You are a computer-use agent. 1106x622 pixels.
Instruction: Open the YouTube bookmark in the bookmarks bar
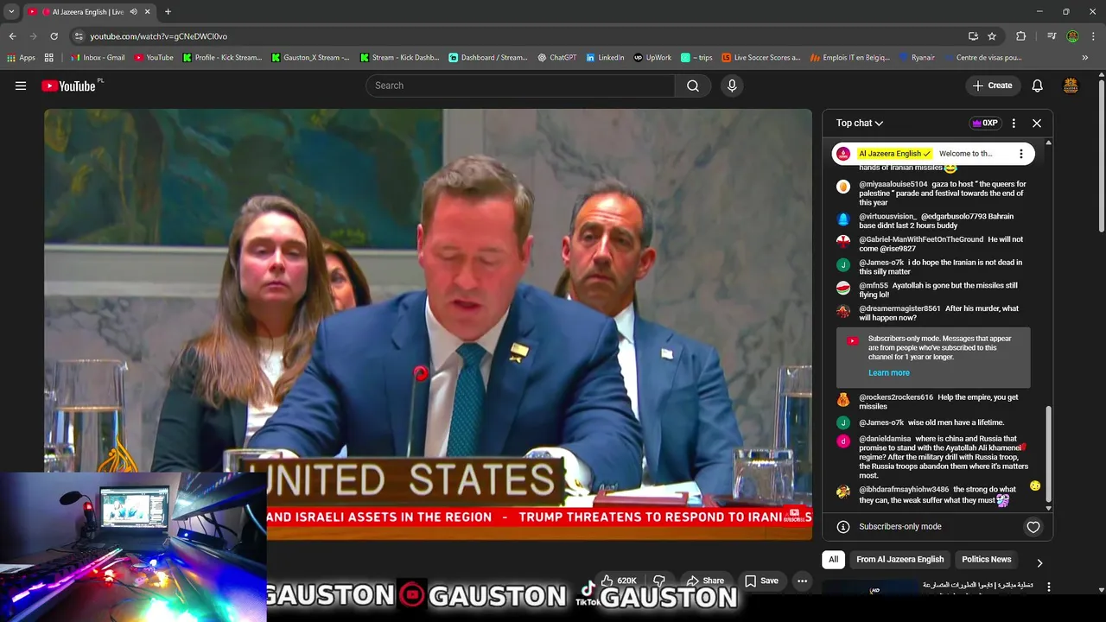pyautogui.click(x=153, y=58)
